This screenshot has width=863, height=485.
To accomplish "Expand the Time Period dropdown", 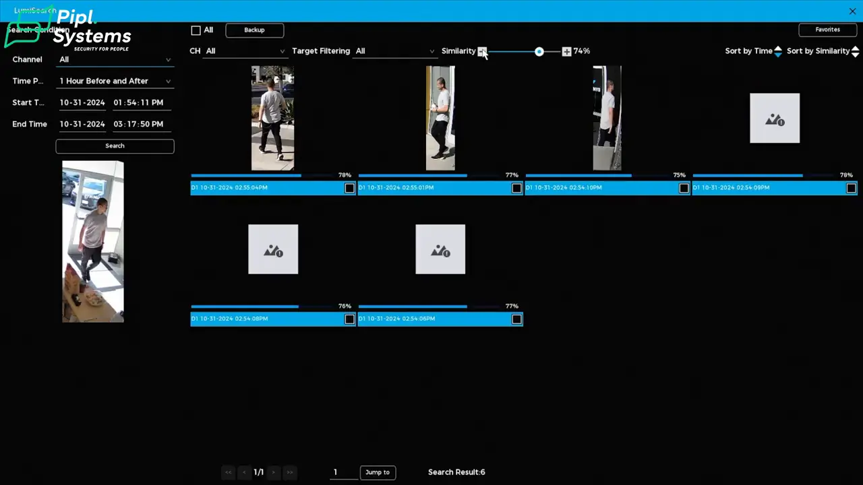I will pos(115,81).
